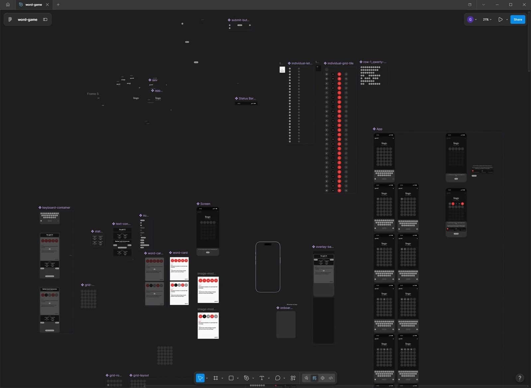The height and width of the screenshot is (388, 531).
Task: Open the Actions / components tool
Action: 293,378
